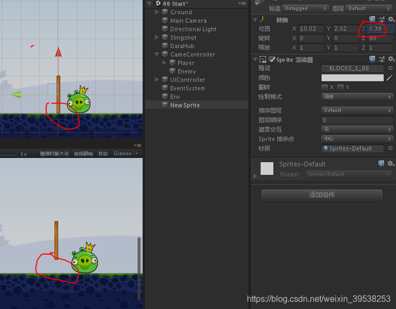
Task: Click position Y field showing 2.02
Action: (x=345, y=29)
